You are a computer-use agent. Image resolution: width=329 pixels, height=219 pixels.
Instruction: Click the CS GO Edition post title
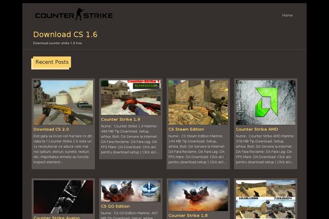[x=116, y=206]
